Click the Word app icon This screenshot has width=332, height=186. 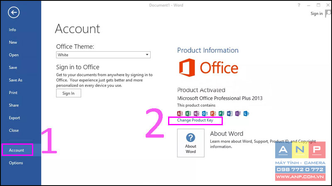229,113
